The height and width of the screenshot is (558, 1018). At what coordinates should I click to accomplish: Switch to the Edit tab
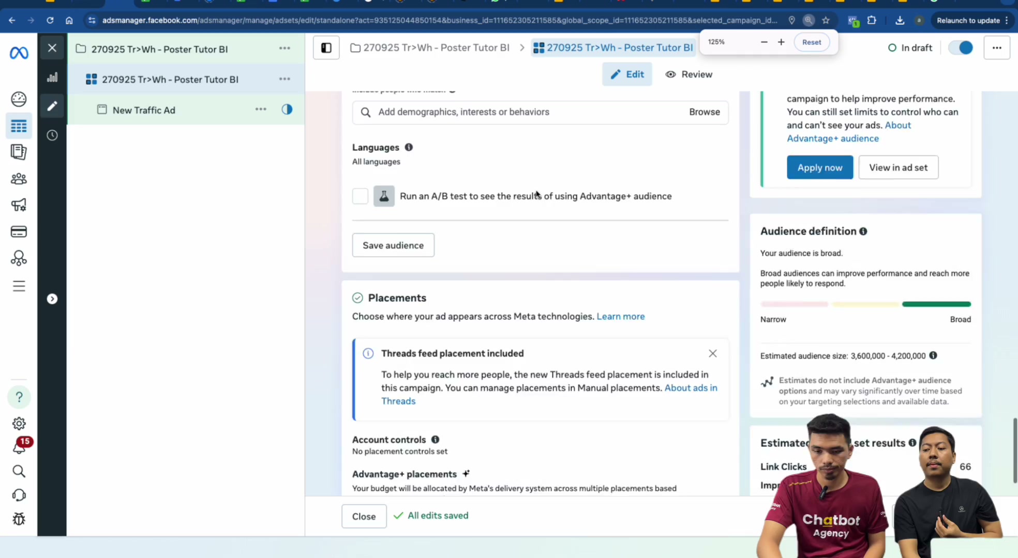pos(627,74)
